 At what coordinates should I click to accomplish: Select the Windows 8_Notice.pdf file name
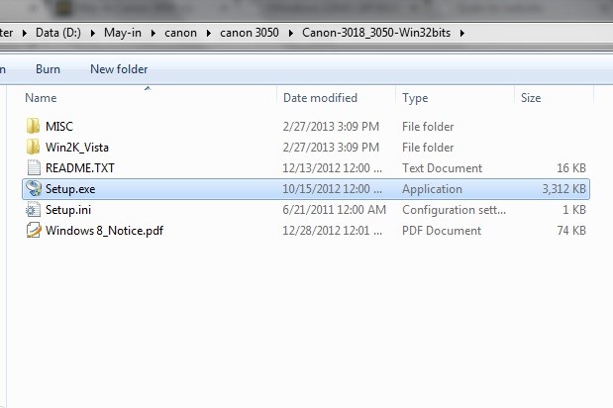click(104, 231)
